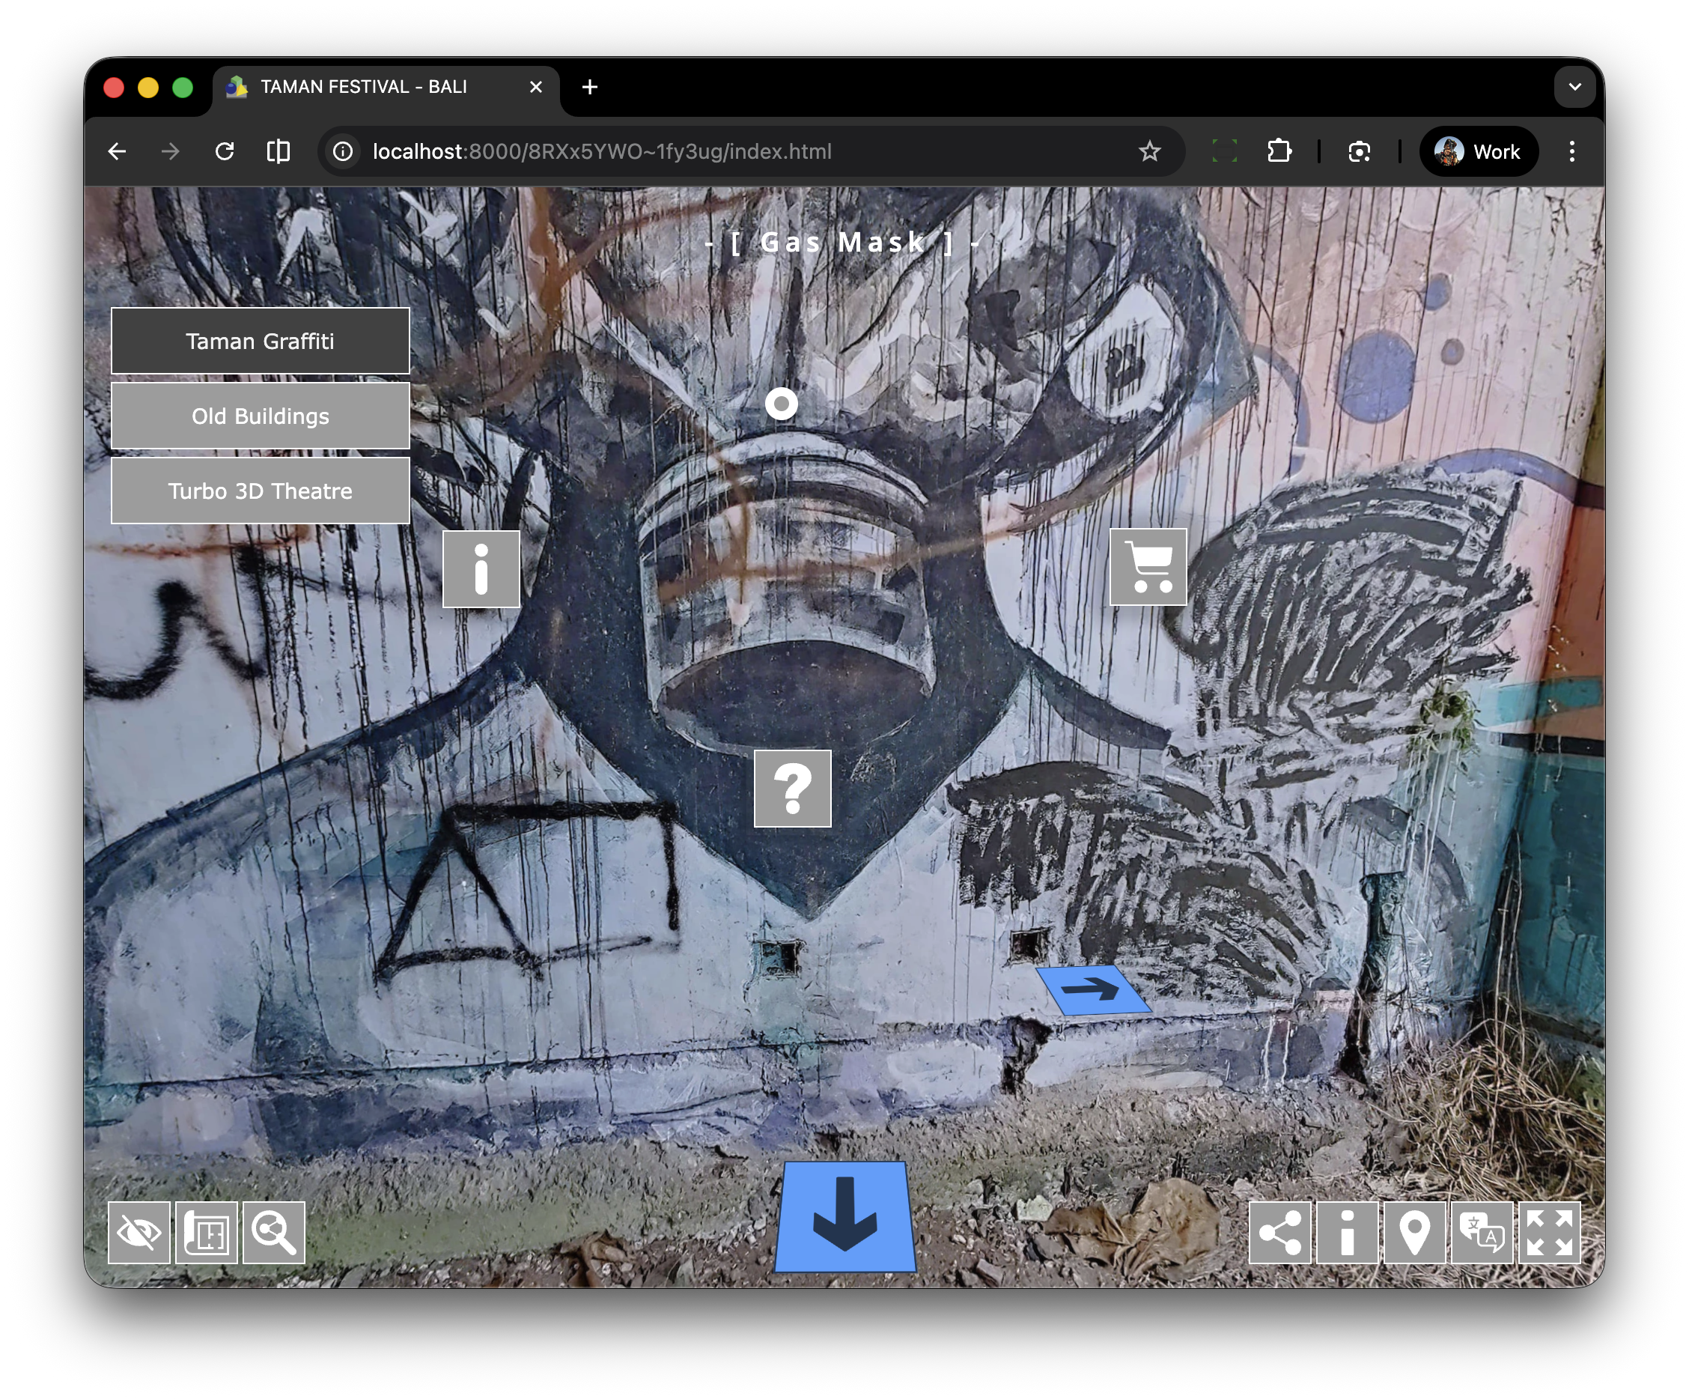The width and height of the screenshot is (1689, 1399).
Task: Open the share icon in bottom toolbar
Action: [1279, 1233]
